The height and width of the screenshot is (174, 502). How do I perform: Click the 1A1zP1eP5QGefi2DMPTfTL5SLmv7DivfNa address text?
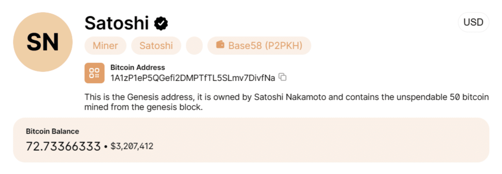[192, 78]
